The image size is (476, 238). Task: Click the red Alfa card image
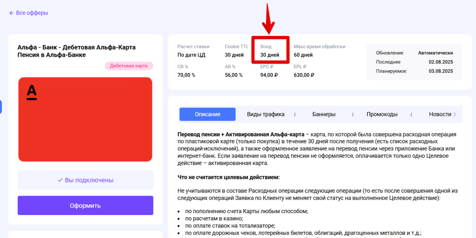(x=85, y=119)
